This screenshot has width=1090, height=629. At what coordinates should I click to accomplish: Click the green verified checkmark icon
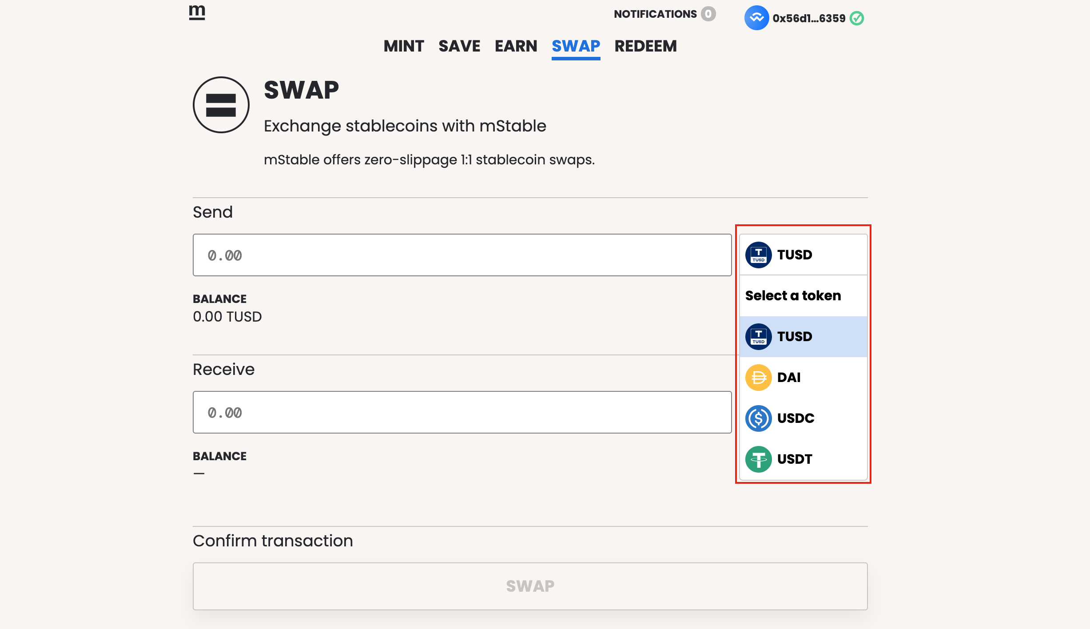857,18
